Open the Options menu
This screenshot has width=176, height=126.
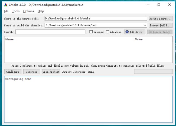pos(28,11)
